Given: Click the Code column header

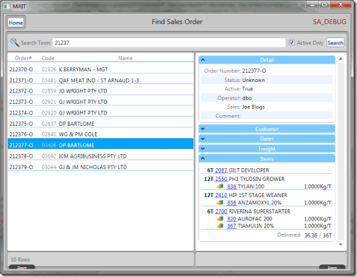Looking at the screenshot, I should click(48, 58).
